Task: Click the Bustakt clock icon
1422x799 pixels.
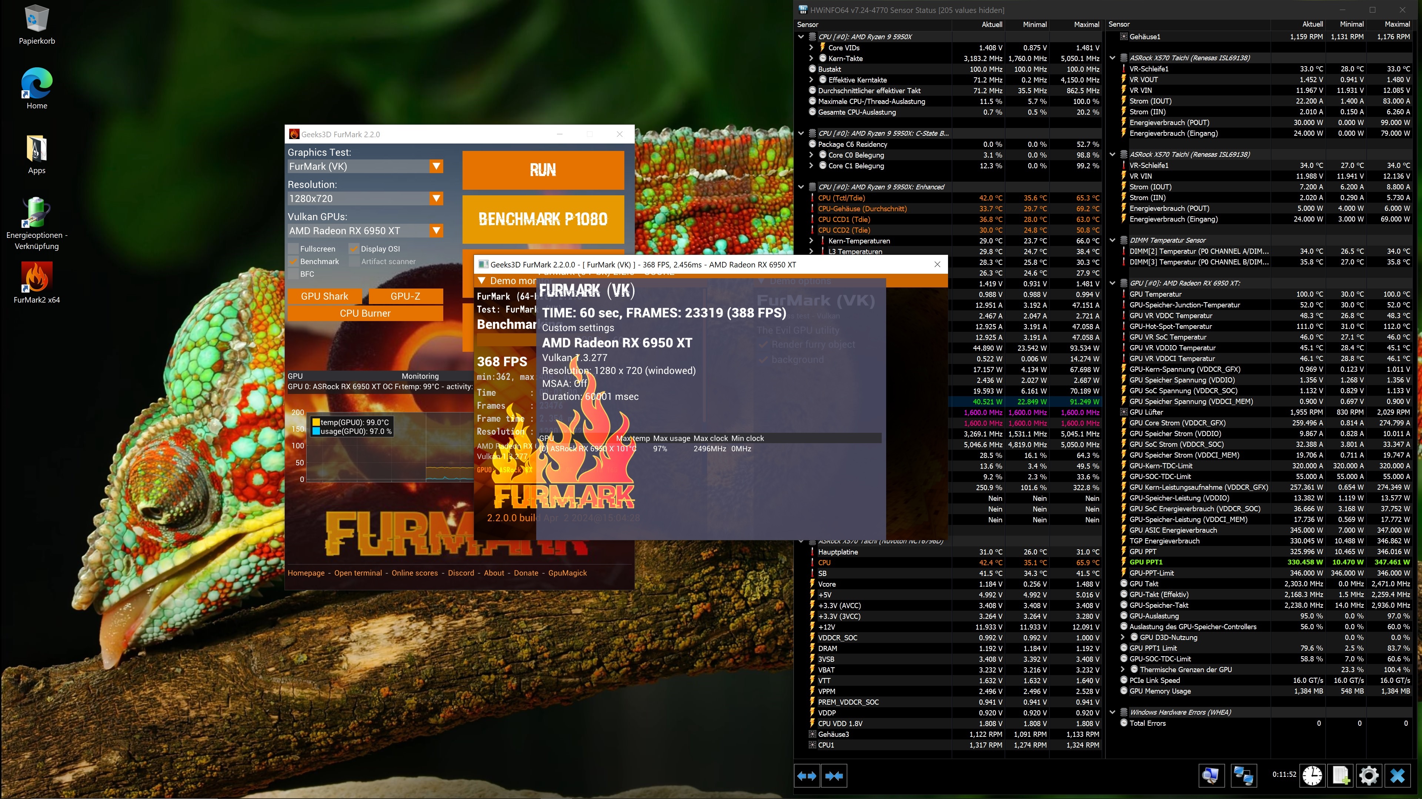Action: point(812,69)
